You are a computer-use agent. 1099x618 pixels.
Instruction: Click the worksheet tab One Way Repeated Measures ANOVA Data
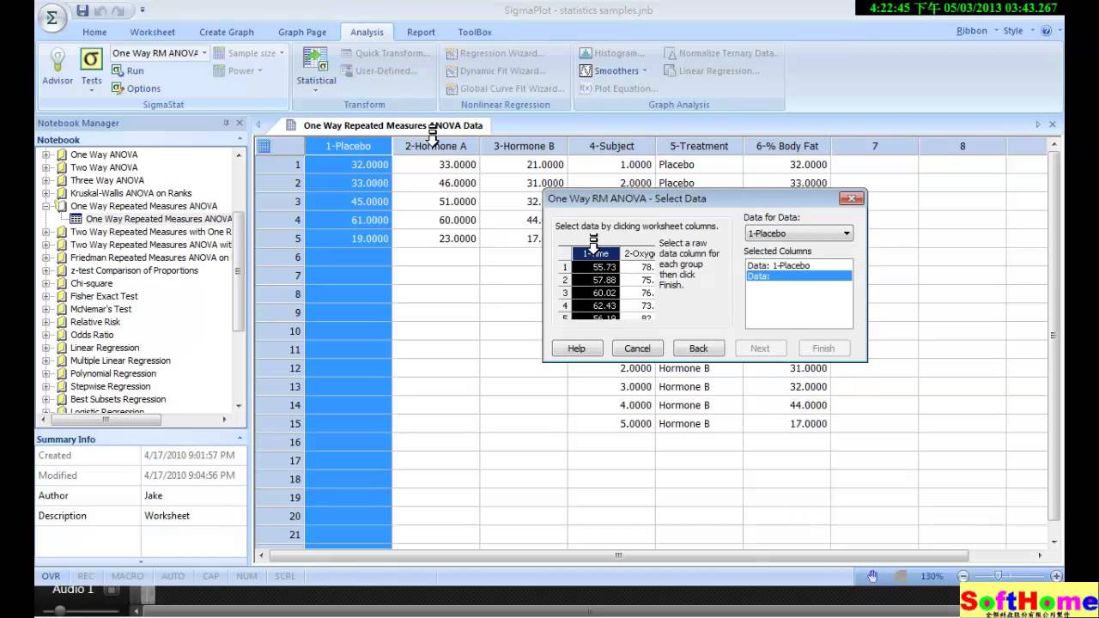(x=392, y=125)
